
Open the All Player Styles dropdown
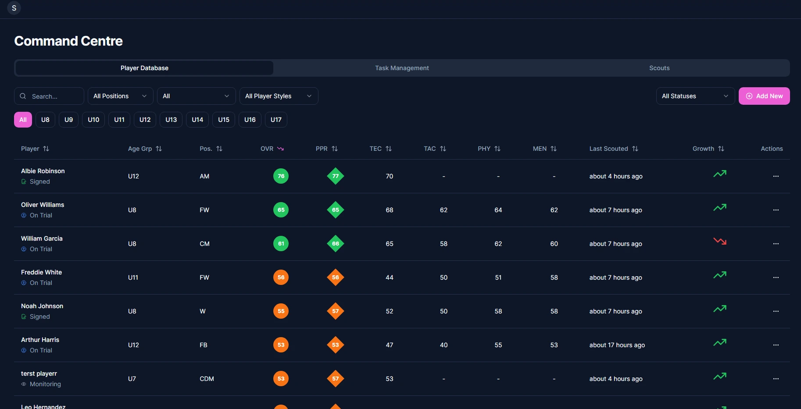[x=279, y=96]
